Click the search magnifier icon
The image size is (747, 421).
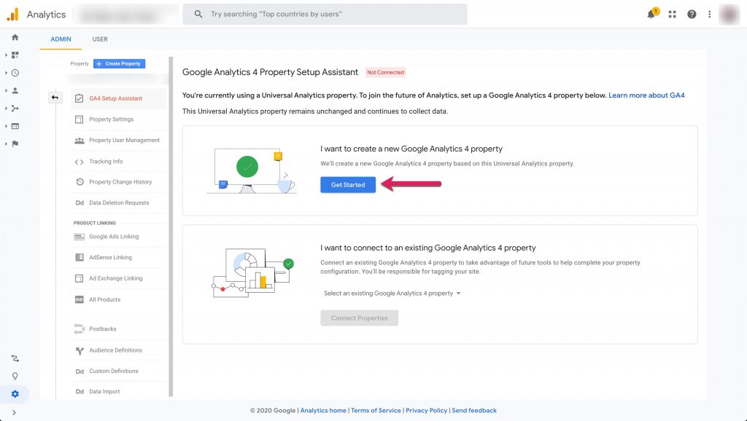coord(198,15)
